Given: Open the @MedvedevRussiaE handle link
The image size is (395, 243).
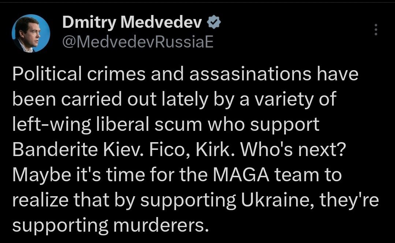Looking at the screenshot, I should click(x=138, y=42).
